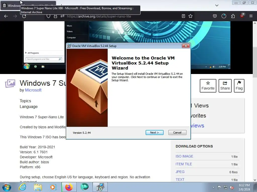Viewport: 257px width, 192px height.
Task: Download the ISO IMAGE option
Action: tap(184, 156)
